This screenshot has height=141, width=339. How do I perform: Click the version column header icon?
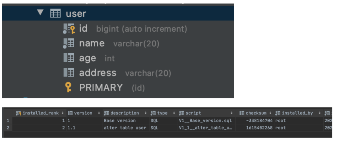click(70, 113)
